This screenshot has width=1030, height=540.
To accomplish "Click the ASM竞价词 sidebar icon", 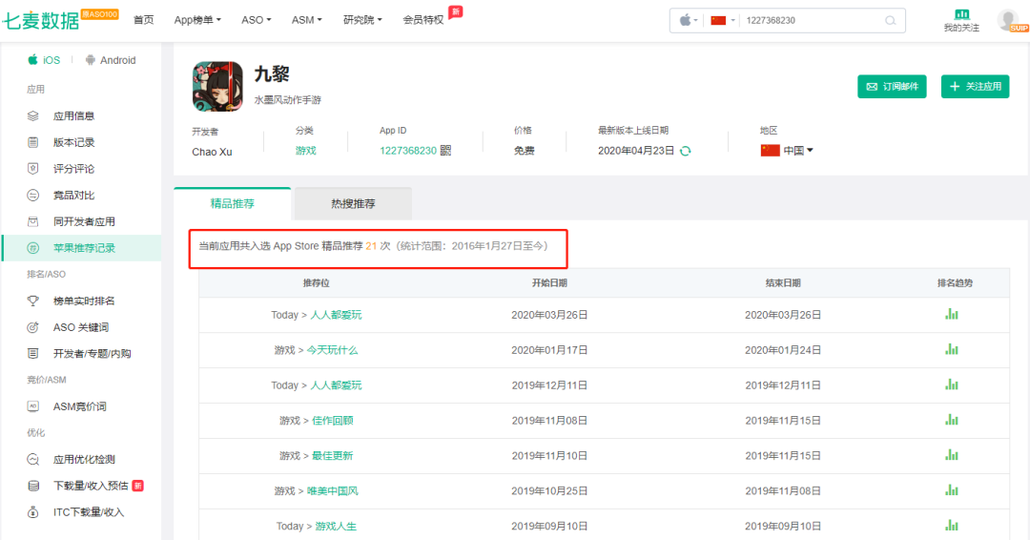I will (x=32, y=406).
